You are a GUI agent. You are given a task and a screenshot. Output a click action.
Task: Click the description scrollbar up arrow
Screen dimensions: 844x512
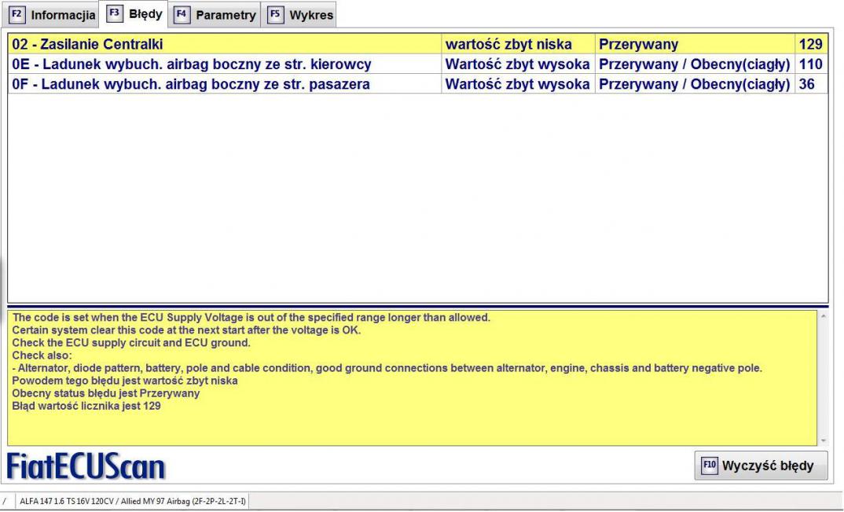point(824,316)
